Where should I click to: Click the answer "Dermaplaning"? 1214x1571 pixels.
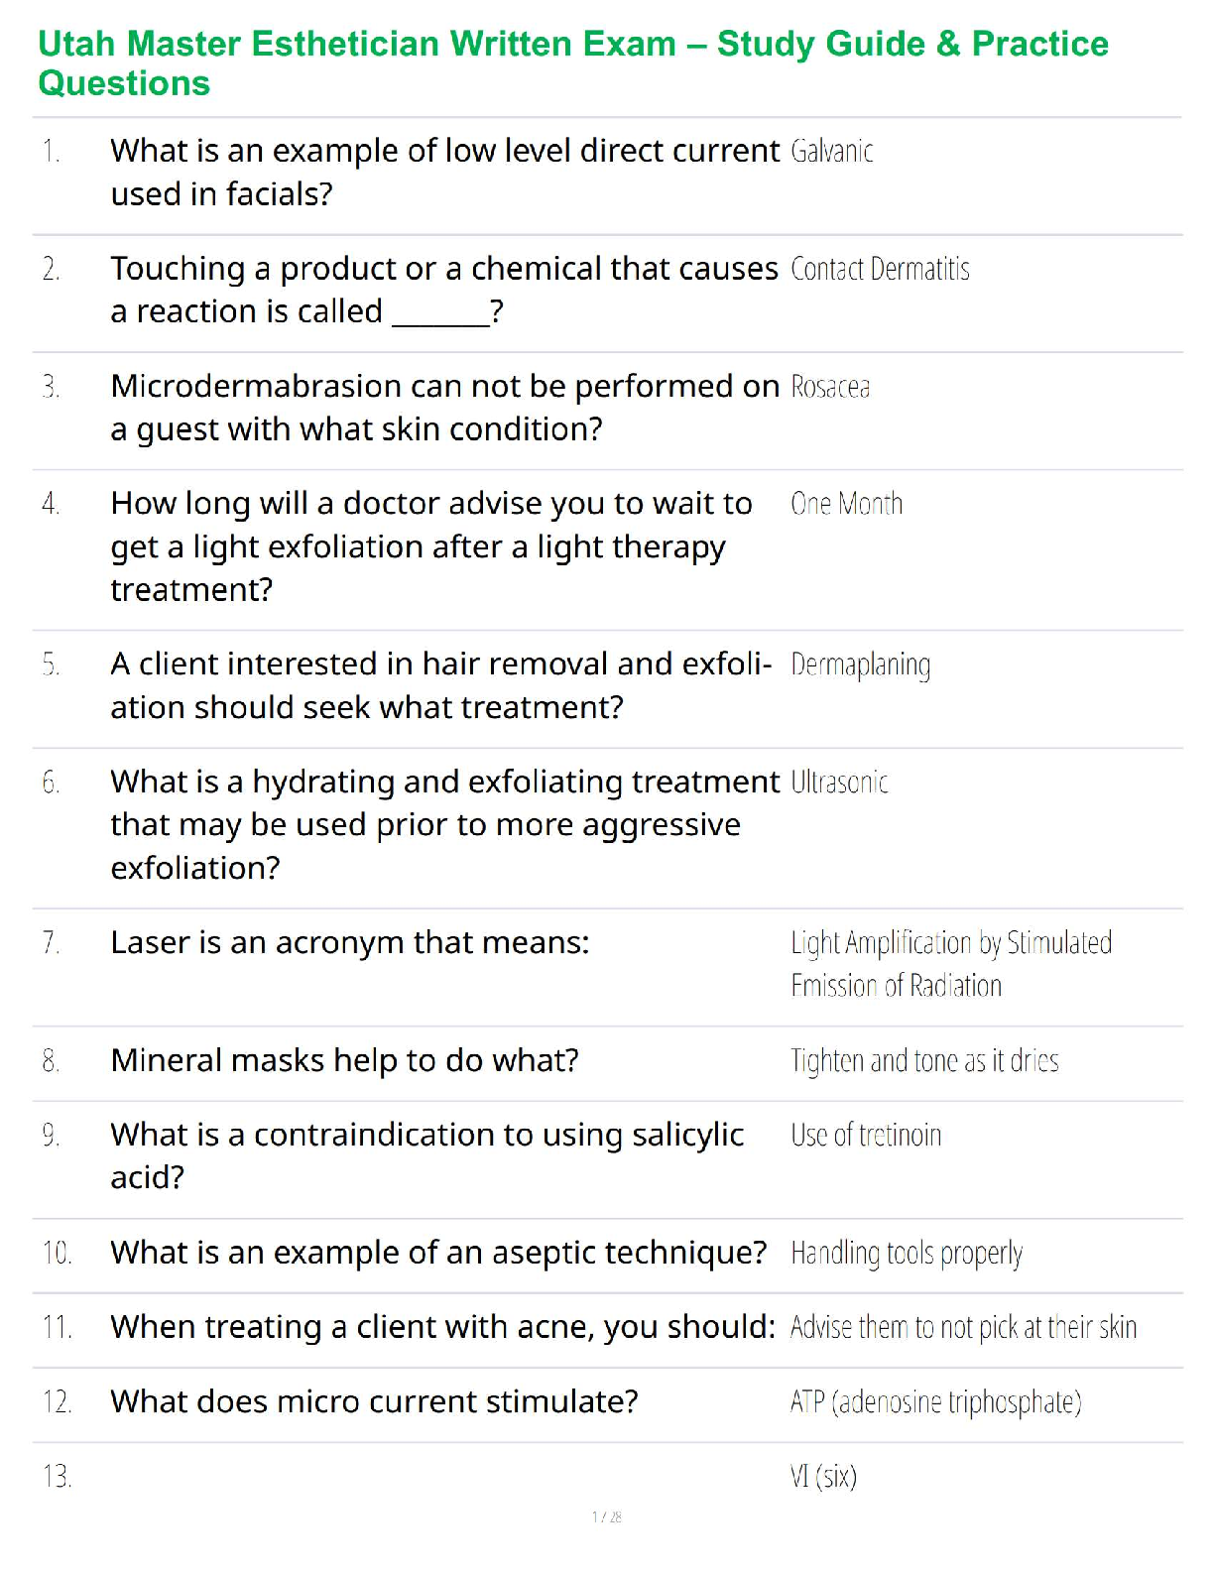tap(860, 665)
